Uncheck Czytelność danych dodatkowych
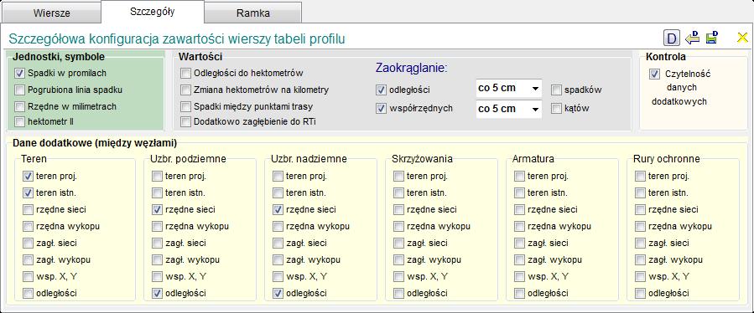 (x=654, y=74)
